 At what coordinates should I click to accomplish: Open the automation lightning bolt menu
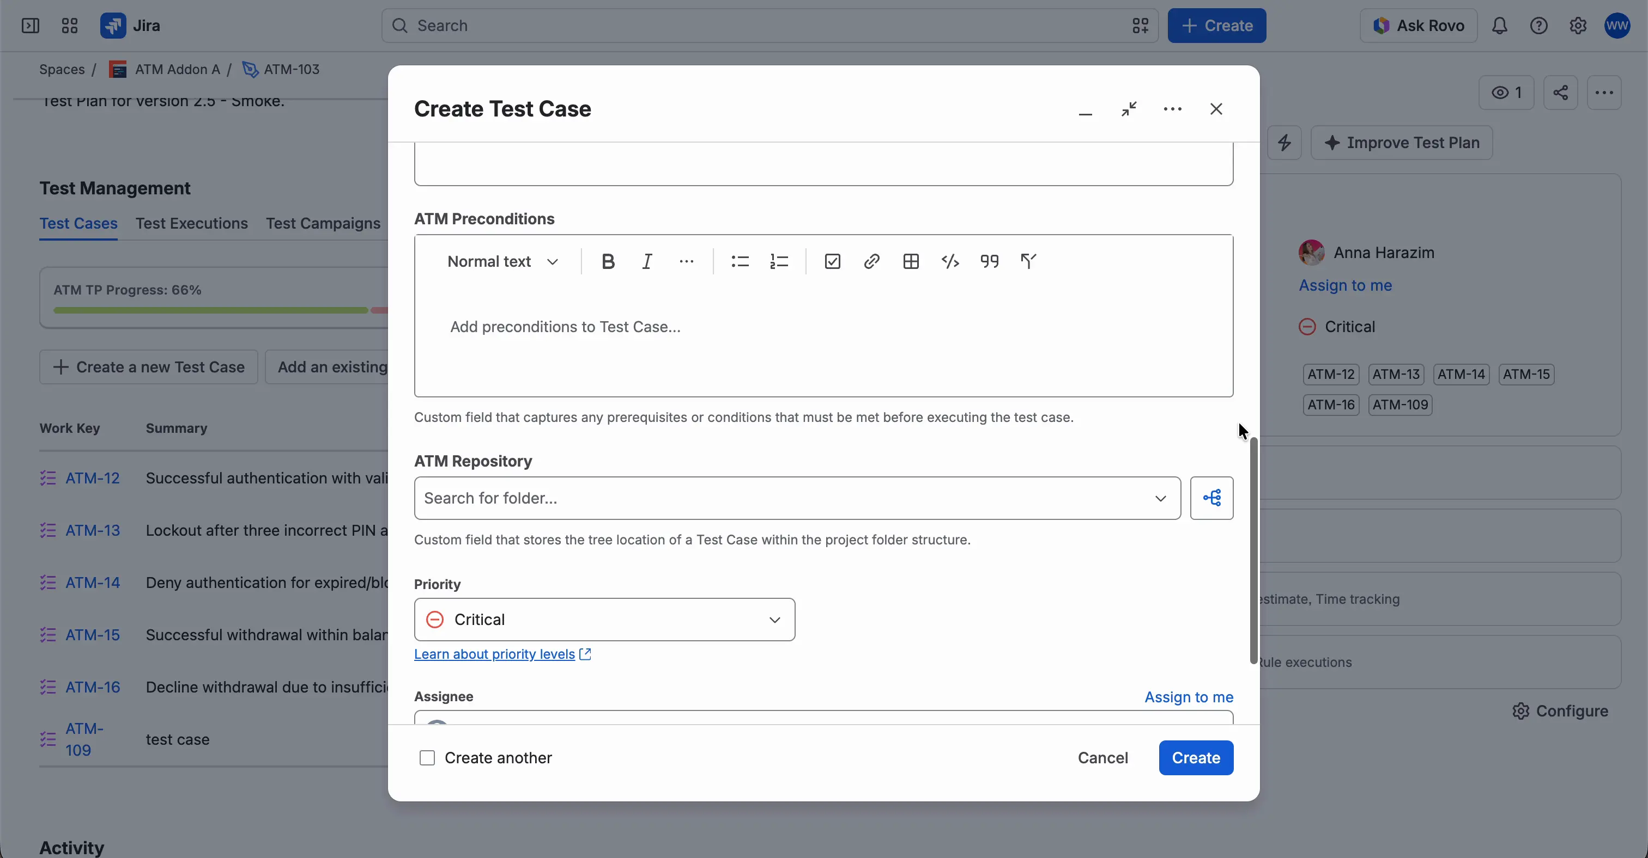[1284, 143]
